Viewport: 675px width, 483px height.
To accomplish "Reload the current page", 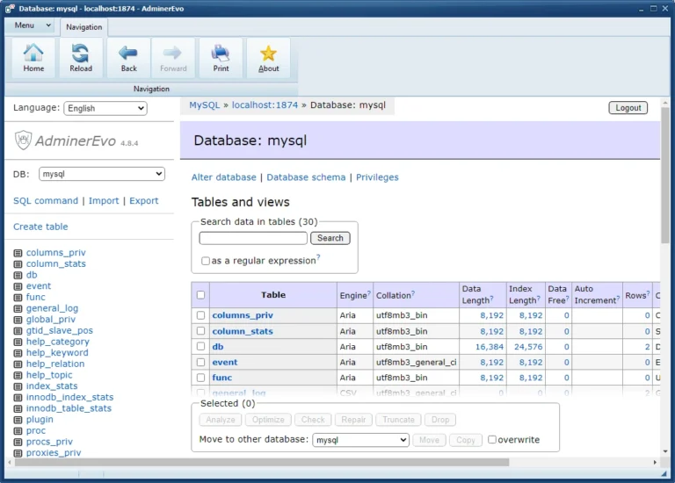I will pyautogui.click(x=81, y=58).
